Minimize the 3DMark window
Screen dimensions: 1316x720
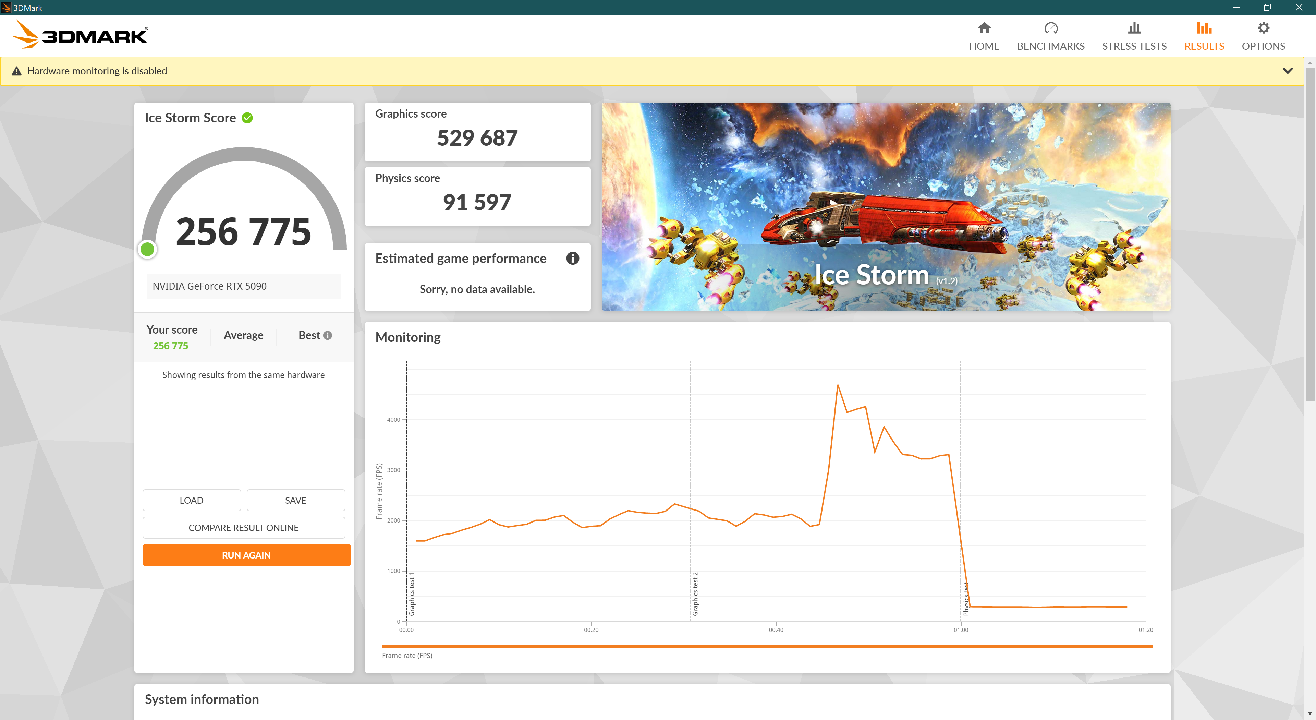1236,7
